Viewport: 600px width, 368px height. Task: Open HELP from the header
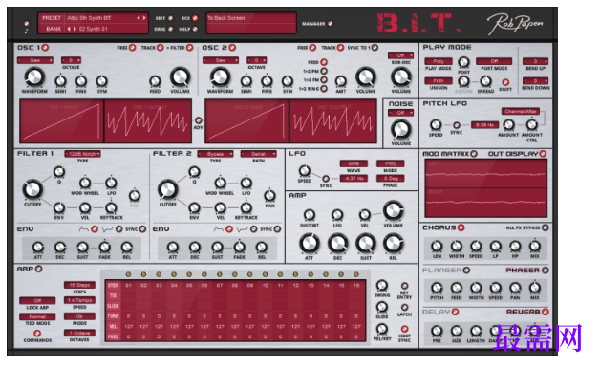pos(195,29)
